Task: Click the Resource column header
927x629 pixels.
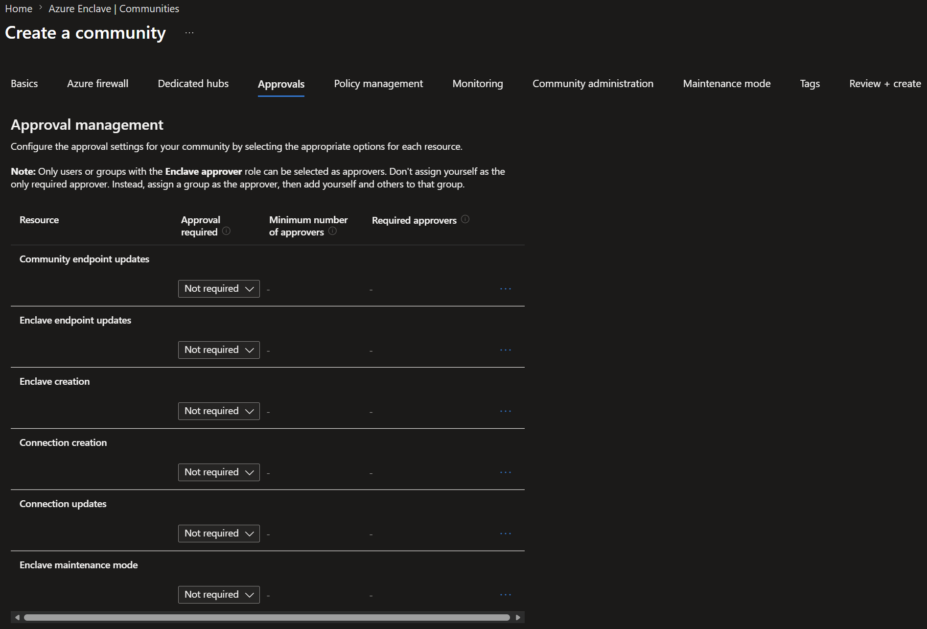Action: tap(39, 220)
